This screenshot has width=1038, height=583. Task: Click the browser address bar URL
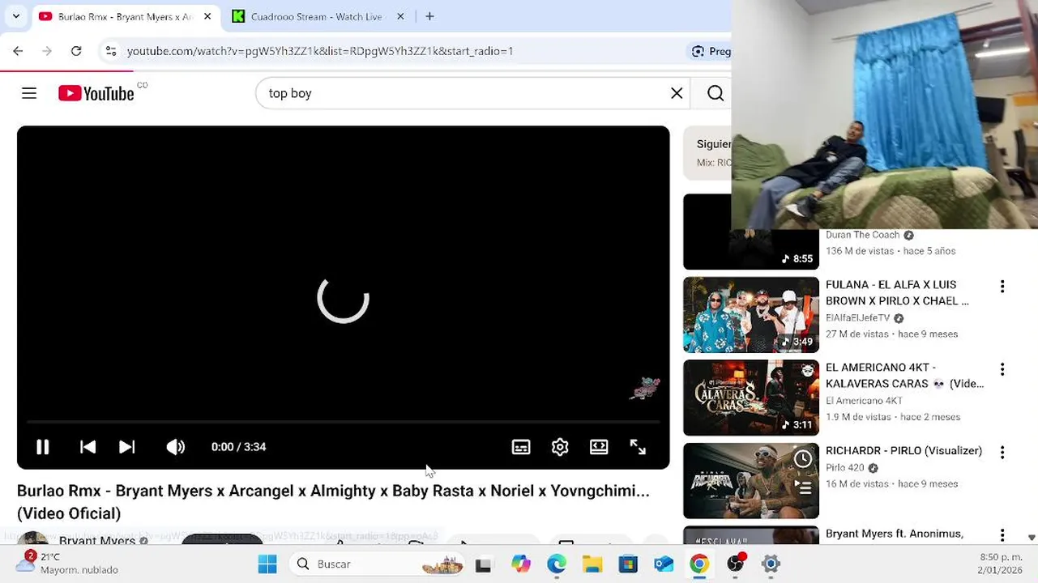point(320,51)
